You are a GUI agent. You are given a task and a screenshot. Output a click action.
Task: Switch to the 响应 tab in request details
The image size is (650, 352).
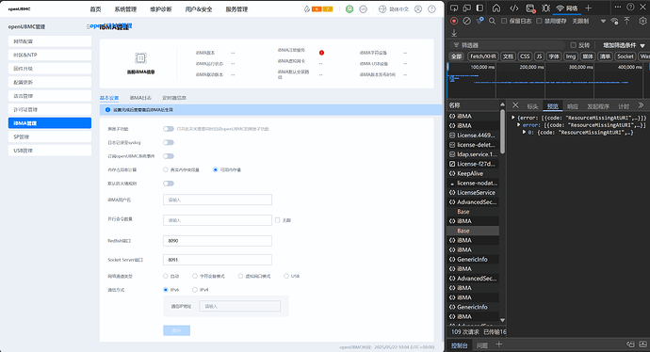click(x=573, y=106)
